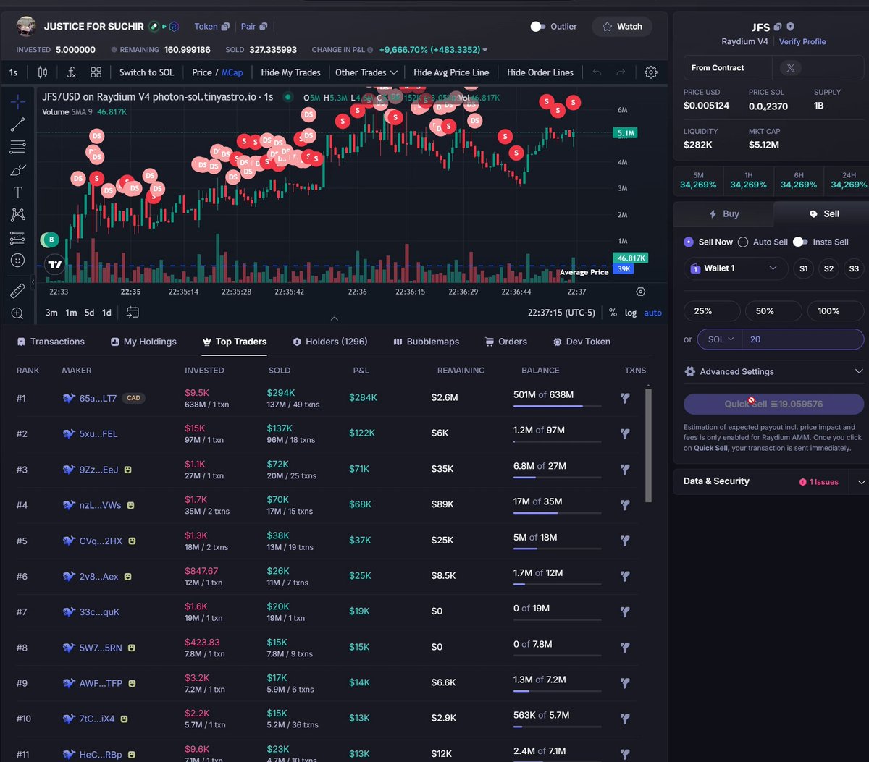Select the S2 preset button

(828, 268)
